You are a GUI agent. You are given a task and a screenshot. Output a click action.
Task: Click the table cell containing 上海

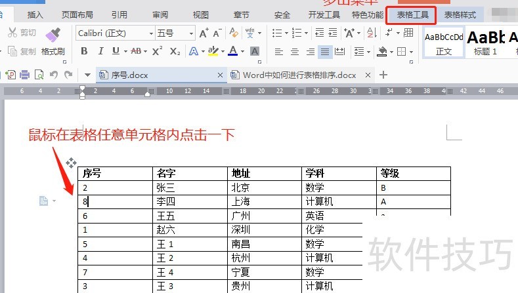point(265,201)
